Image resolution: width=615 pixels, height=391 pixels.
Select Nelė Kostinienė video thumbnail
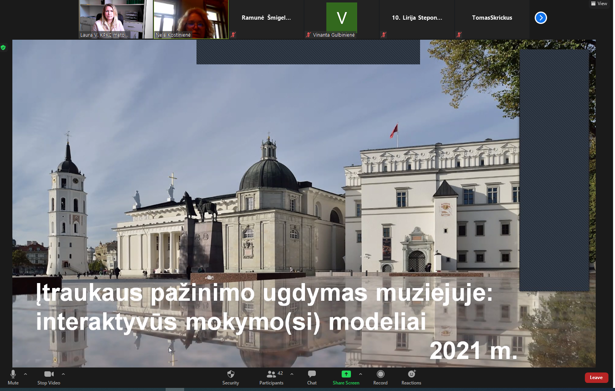[x=191, y=19]
